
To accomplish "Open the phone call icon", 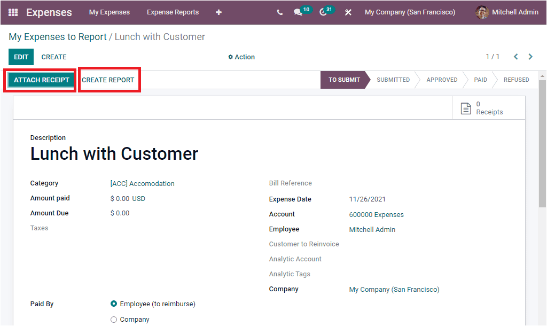I will (x=280, y=12).
